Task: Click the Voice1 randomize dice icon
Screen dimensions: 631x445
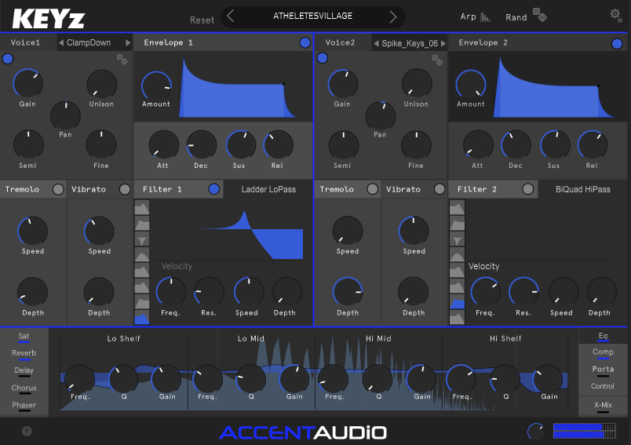Action: (x=122, y=58)
